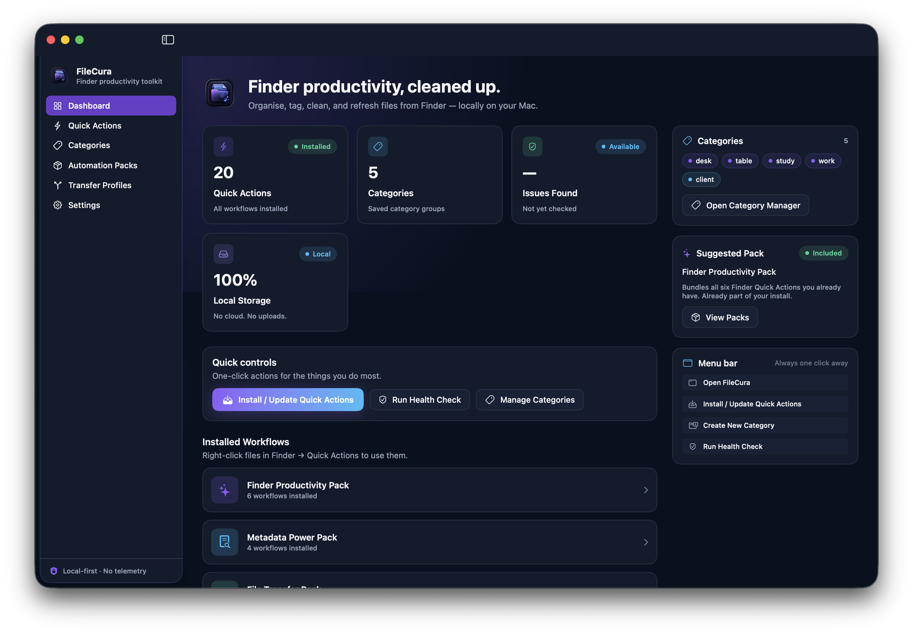
Task: Open the Dashboard sidebar item
Action: click(x=111, y=106)
